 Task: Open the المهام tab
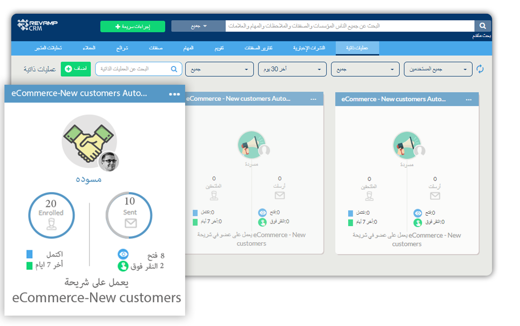[189, 48]
